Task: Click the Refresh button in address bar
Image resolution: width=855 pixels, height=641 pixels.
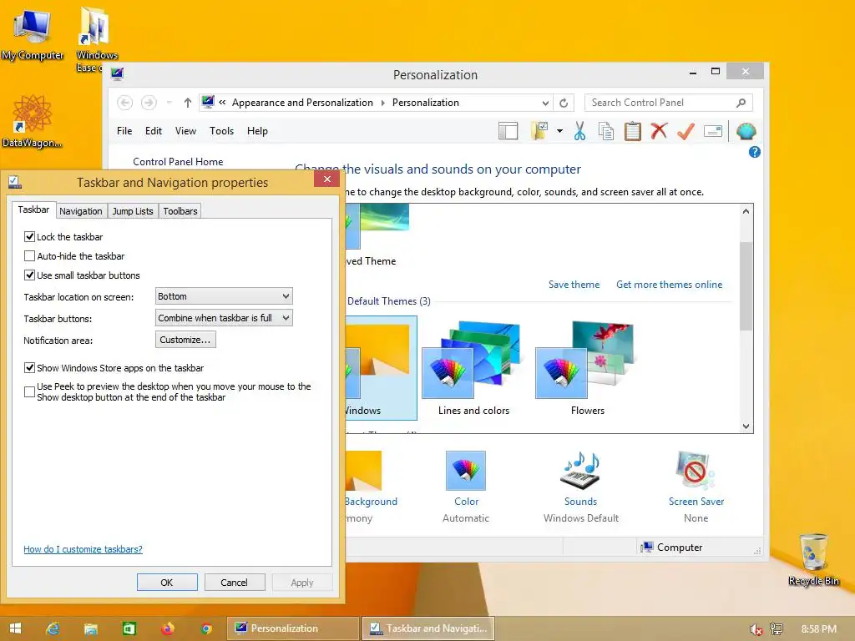Action: [x=564, y=103]
